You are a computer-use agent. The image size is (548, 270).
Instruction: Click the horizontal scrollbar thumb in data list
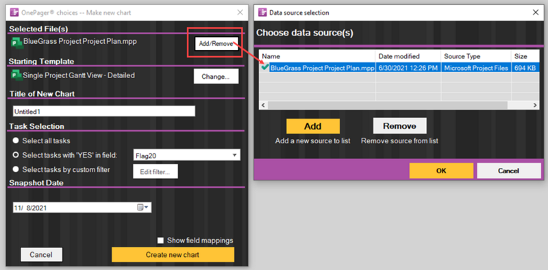click(388, 105)
